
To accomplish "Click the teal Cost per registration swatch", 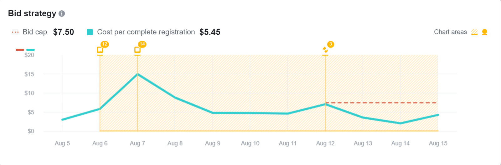I will [90, 32].
